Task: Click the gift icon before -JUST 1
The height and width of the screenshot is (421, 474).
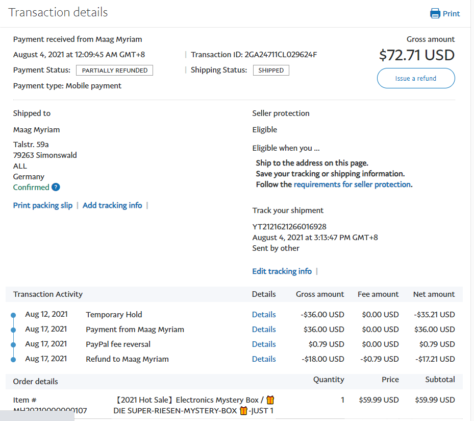Action: point(243,411)
